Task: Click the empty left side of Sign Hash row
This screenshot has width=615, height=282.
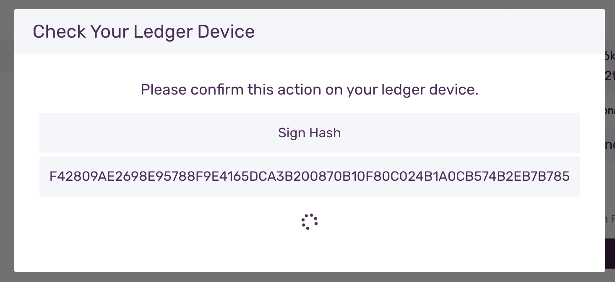Action: coord(126,133)
